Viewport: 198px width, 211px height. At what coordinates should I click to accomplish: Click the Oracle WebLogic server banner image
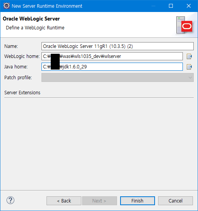click(184, 25)
